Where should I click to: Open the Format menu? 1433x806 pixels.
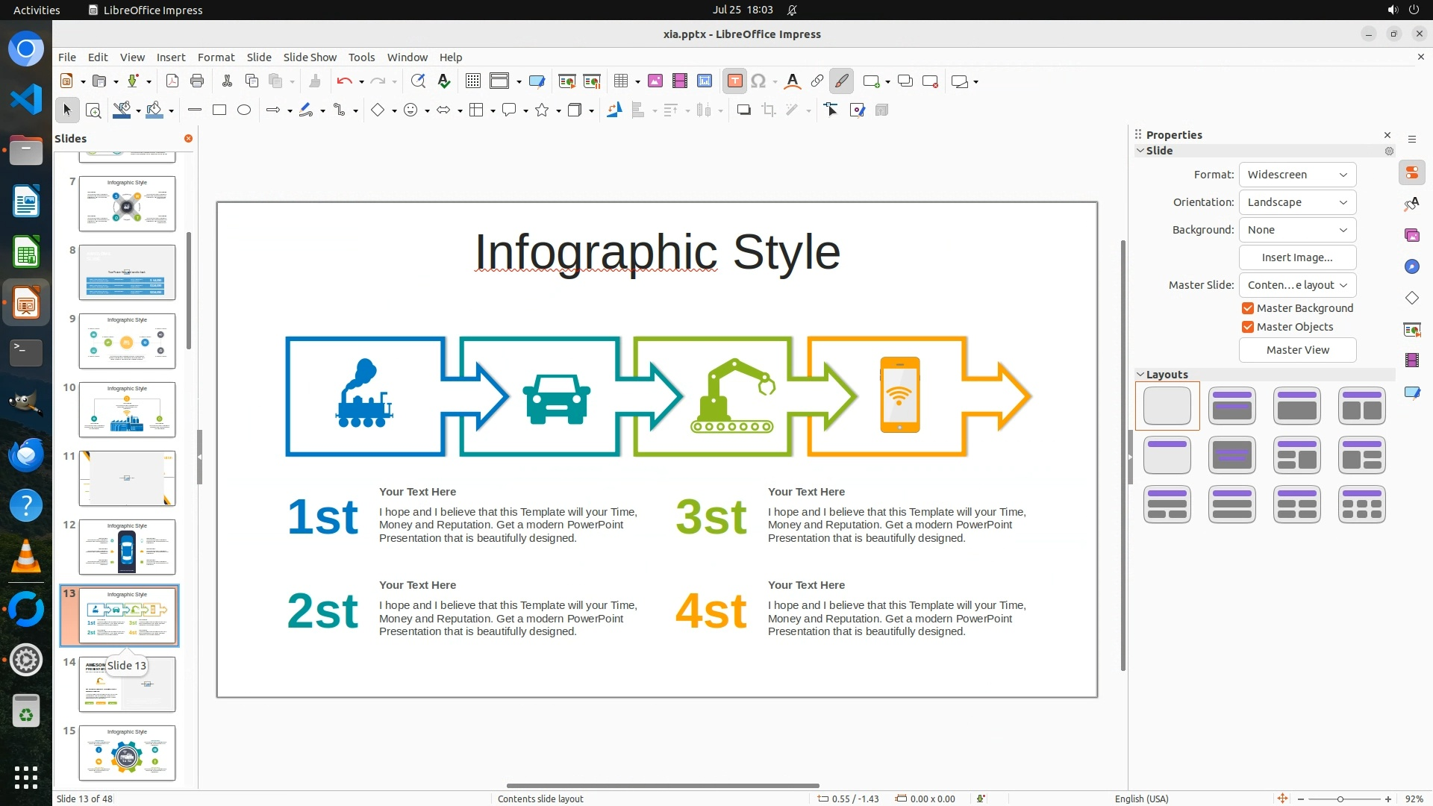(x=216, y=57)
